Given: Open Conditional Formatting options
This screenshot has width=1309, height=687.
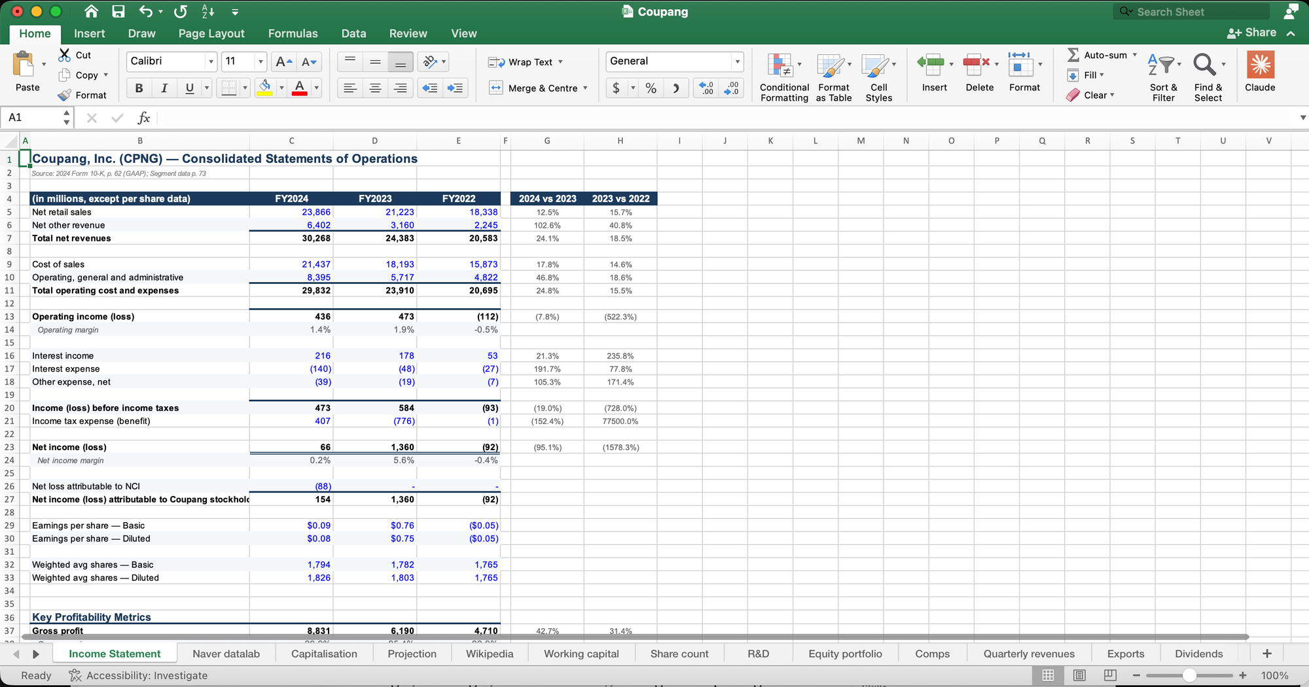Looking at the screenshot, I should [784, 77].
